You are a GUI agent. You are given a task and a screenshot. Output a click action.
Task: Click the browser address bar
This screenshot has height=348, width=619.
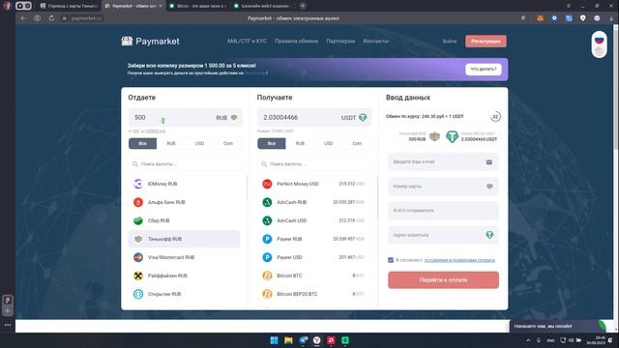click(x=293, y=18)
